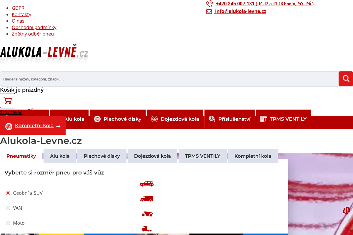Switch to the Kompletní kola tab
Viewport: 353px width, 235px height.
pos(253,156)
